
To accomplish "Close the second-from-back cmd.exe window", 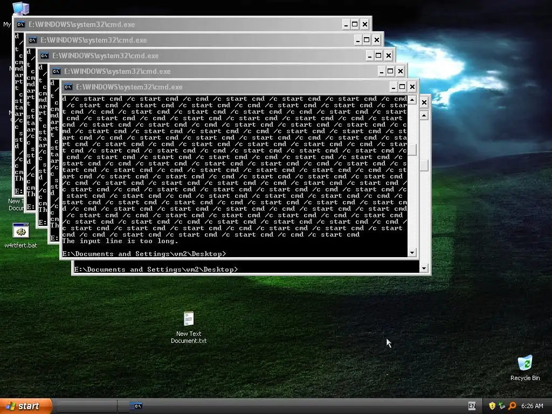I will [377, 40].
